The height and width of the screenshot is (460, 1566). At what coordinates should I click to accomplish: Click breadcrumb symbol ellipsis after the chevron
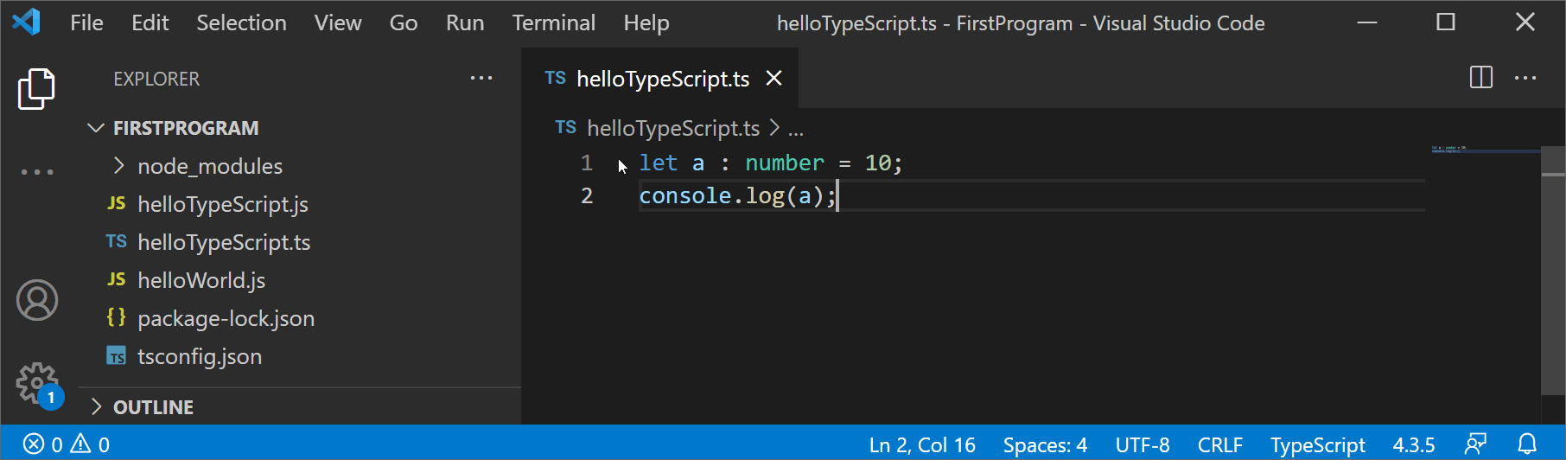click(796, 129)
